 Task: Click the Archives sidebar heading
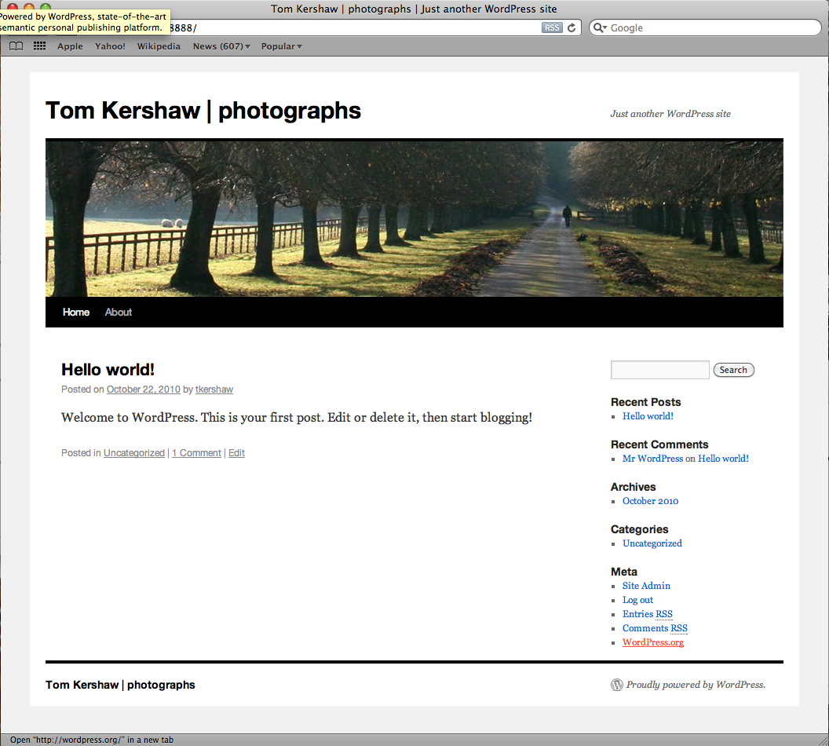[x=633, y=487]
